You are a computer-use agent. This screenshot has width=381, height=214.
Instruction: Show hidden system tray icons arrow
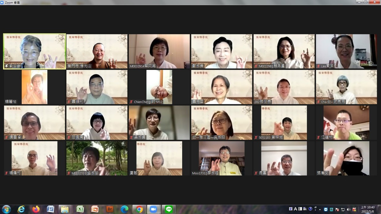click(320, 209)
